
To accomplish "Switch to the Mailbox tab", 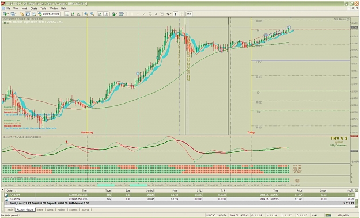I will click(61, 210).
